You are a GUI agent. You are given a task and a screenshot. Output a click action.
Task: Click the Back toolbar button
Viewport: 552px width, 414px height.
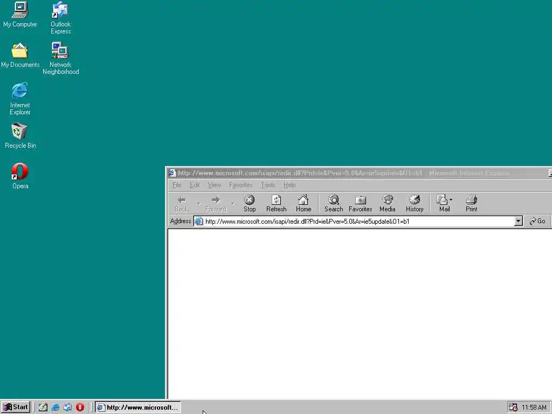coord(181,203)
